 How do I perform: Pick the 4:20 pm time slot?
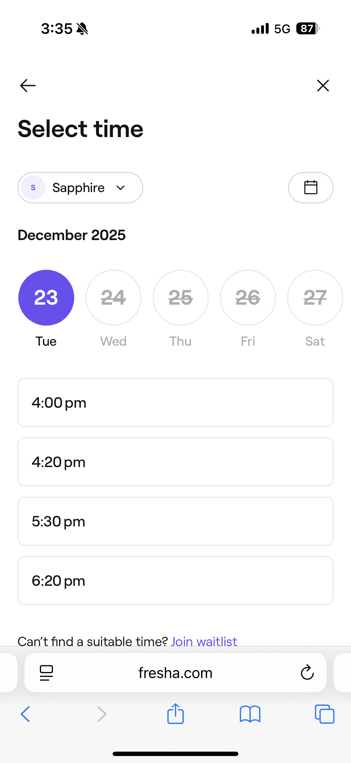(x=175, y=462)
